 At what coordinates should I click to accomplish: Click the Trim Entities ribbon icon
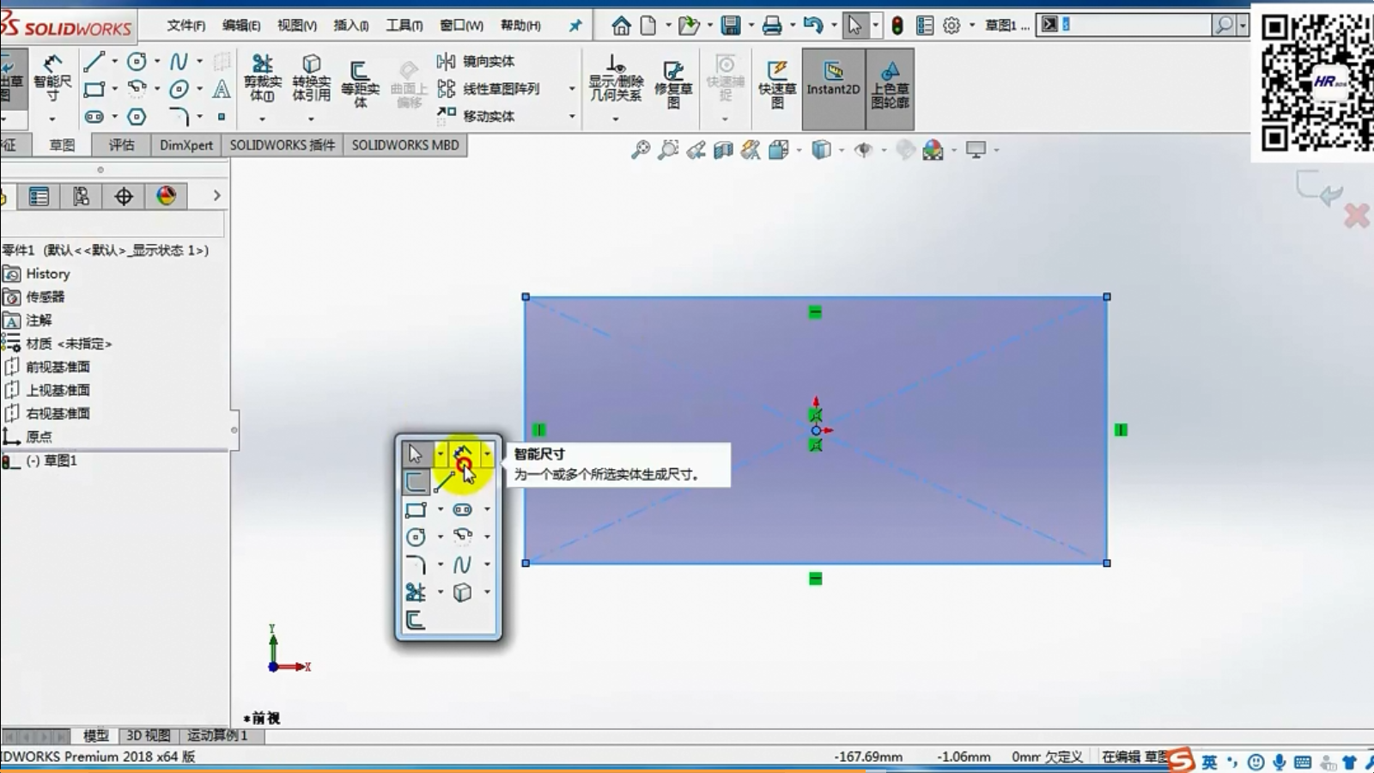pyautogui.click(x=262, y=77)
